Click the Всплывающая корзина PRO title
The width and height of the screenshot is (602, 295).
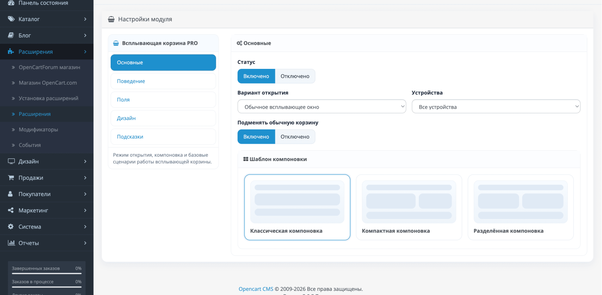click(x=160, y=43)
